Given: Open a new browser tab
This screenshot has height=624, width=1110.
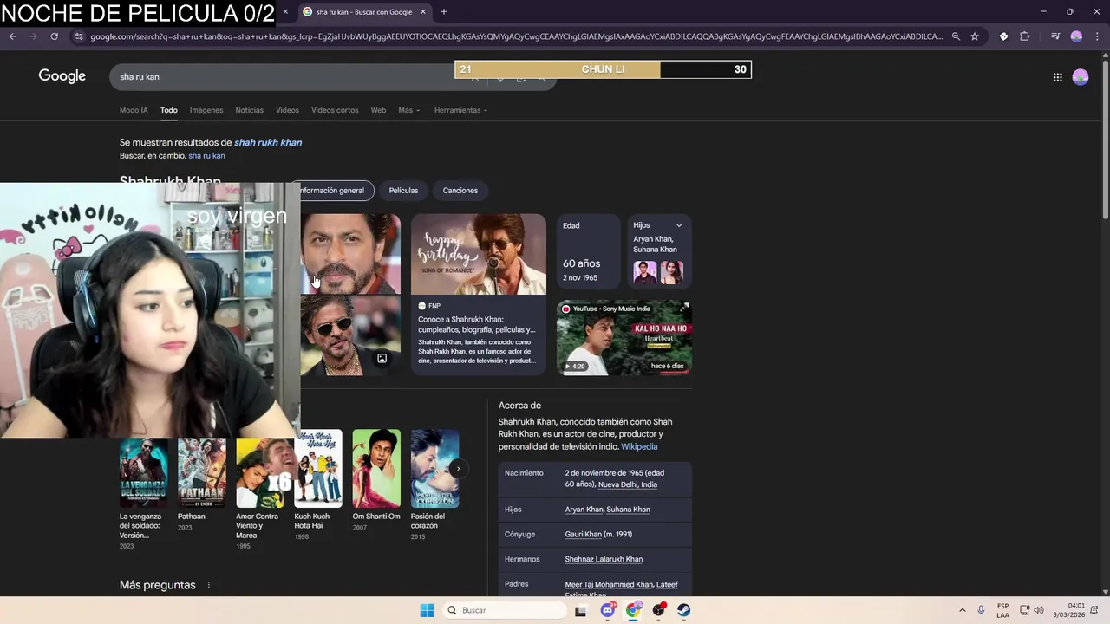Looking at the screenshot, I should [x=443, y=12].
